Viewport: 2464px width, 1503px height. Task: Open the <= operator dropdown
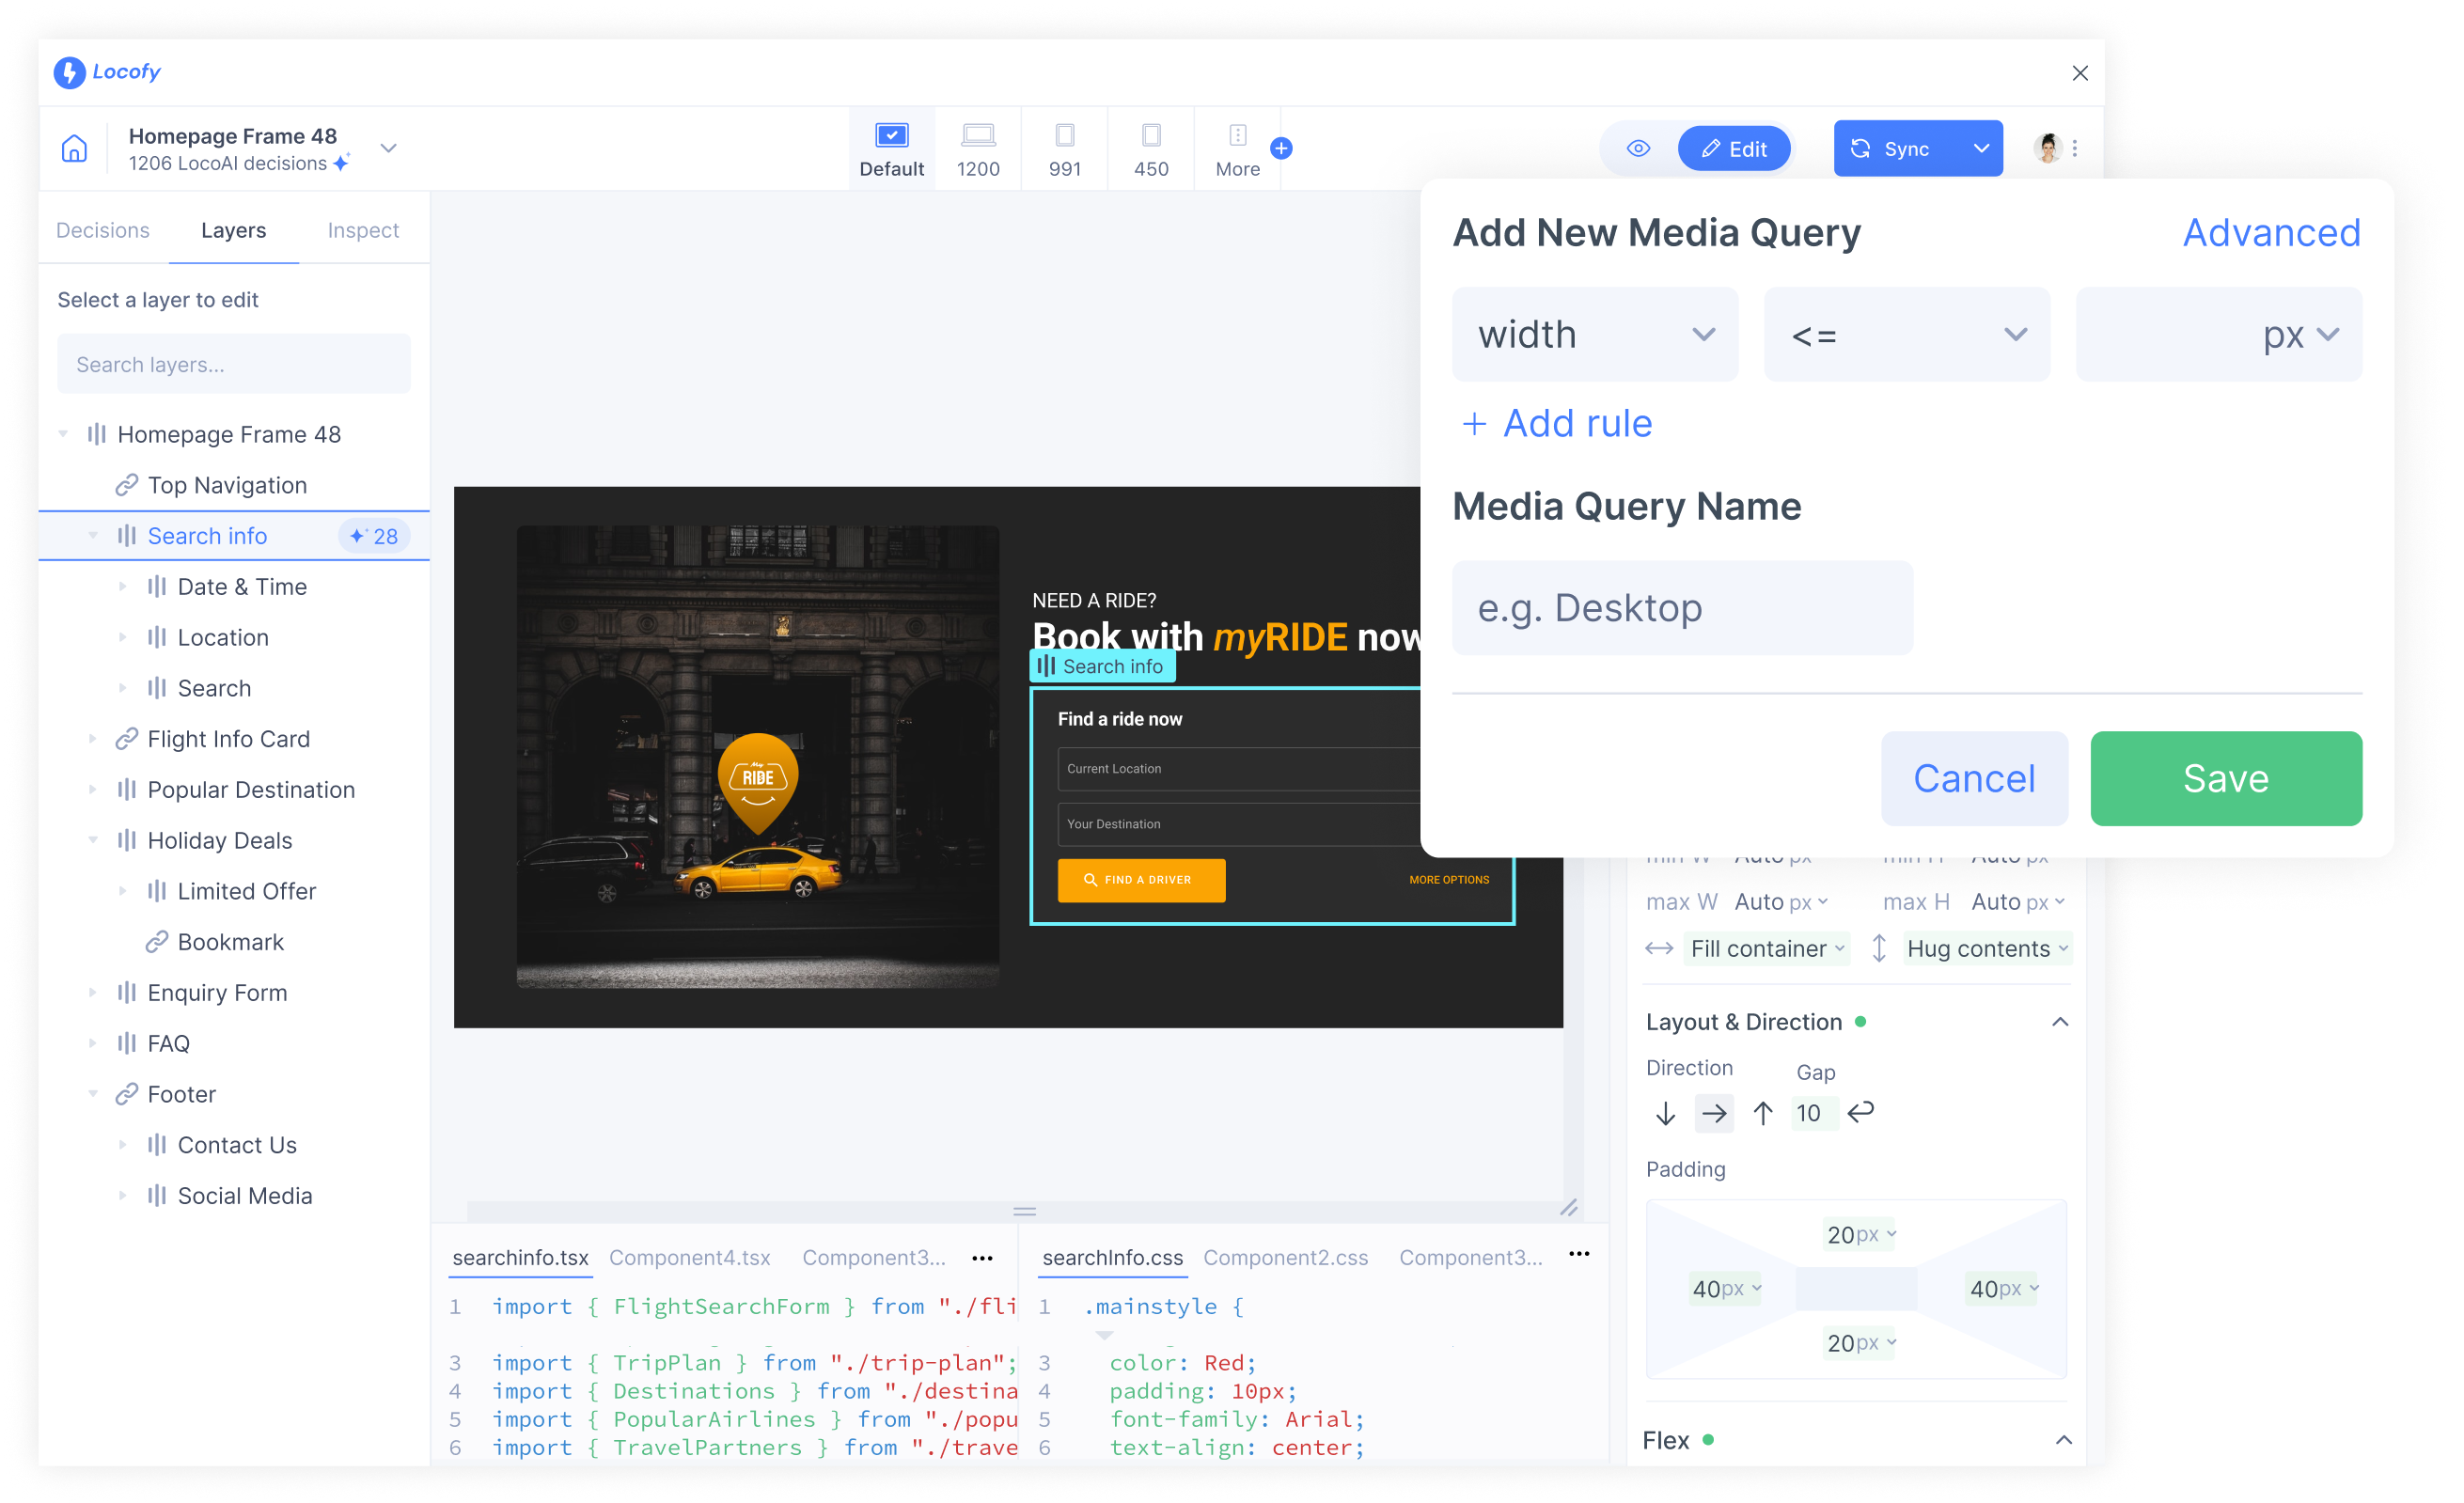point(1906,335)
